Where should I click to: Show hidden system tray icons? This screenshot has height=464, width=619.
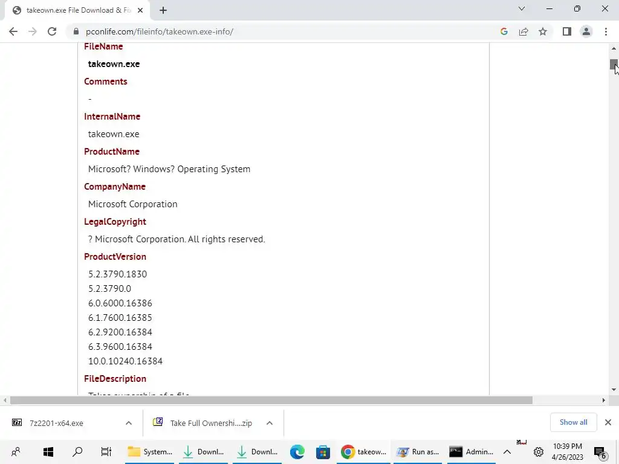click(507, 452)
